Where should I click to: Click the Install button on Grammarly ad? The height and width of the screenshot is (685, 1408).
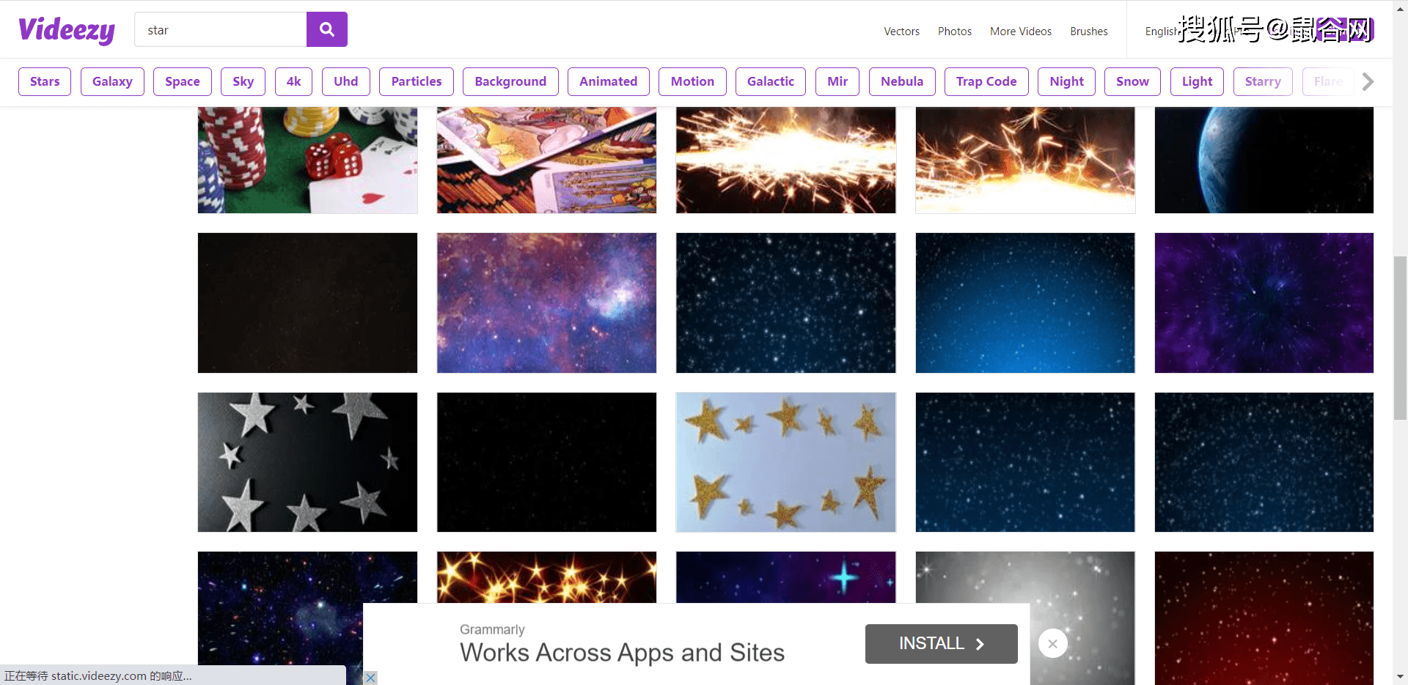coord(941,643)
